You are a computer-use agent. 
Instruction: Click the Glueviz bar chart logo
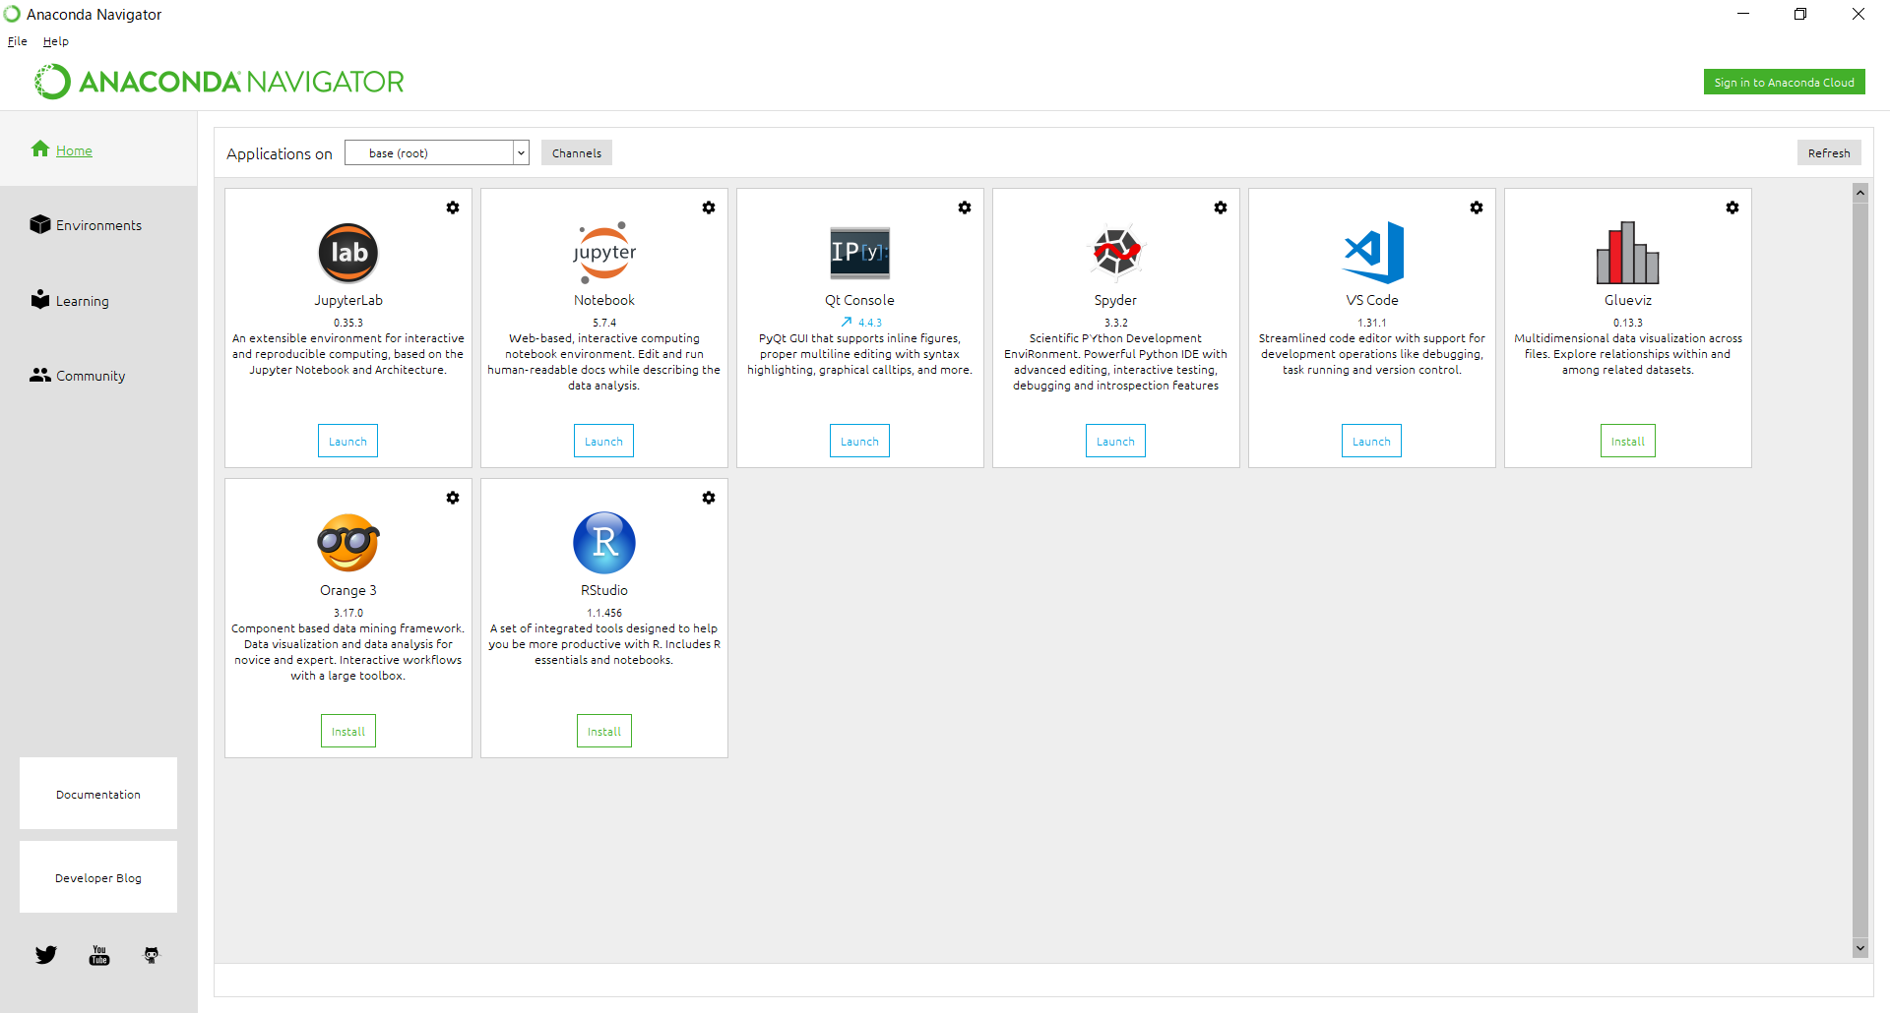pos(1628,253)
